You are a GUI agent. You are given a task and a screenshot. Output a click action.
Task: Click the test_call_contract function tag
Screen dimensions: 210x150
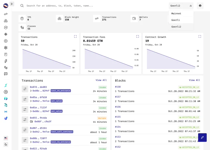click(62, 132)
